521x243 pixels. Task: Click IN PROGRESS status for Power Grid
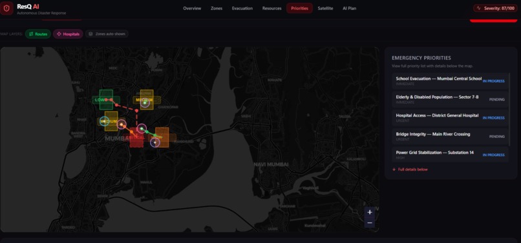[x=493, y=155]
